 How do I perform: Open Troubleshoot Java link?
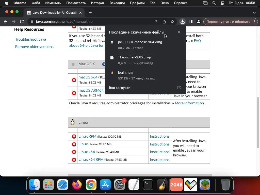[x=31, y=39]
